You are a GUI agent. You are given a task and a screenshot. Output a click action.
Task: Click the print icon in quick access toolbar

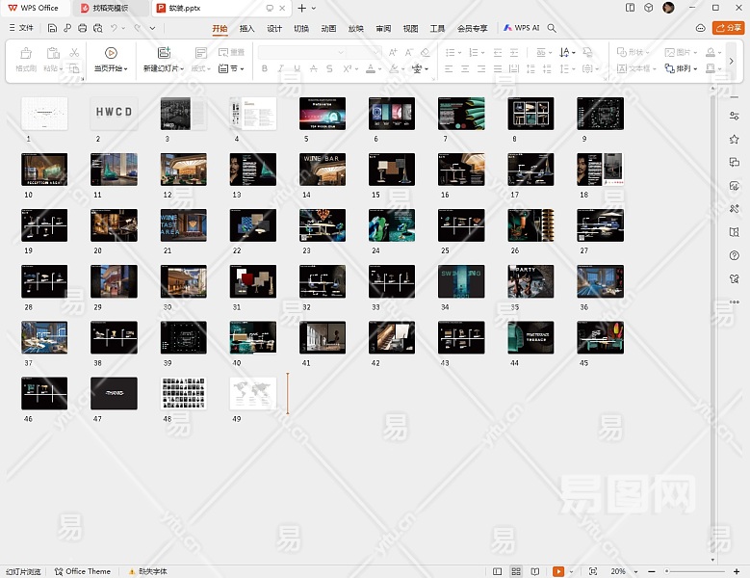coord(83,29)
